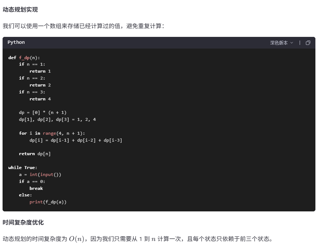Click the while True: line

click(x=23, y=168)
